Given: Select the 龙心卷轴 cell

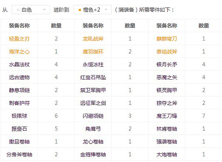Looking at the screenshot, I should 93,142.
